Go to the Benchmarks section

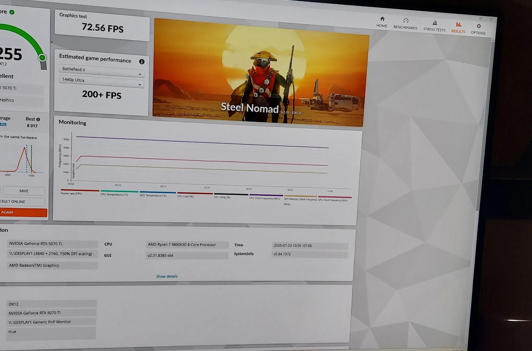(405, 24)
